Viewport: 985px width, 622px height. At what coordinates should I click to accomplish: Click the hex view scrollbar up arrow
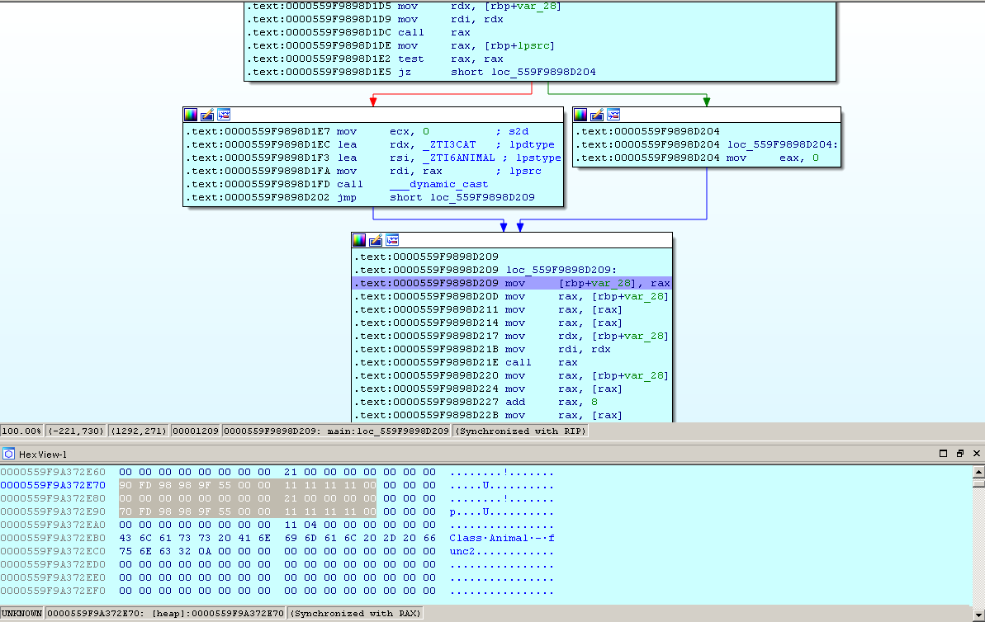(x=978, y=471)
